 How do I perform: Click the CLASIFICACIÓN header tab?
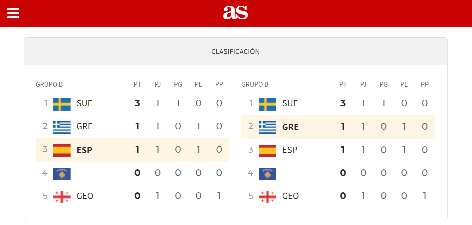click(x=236, y=52)
